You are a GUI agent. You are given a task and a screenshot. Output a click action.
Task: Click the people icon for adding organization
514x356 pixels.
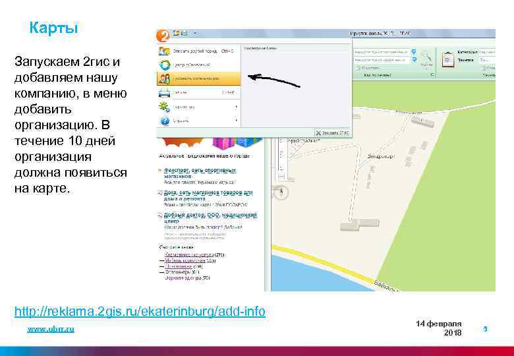164,78
